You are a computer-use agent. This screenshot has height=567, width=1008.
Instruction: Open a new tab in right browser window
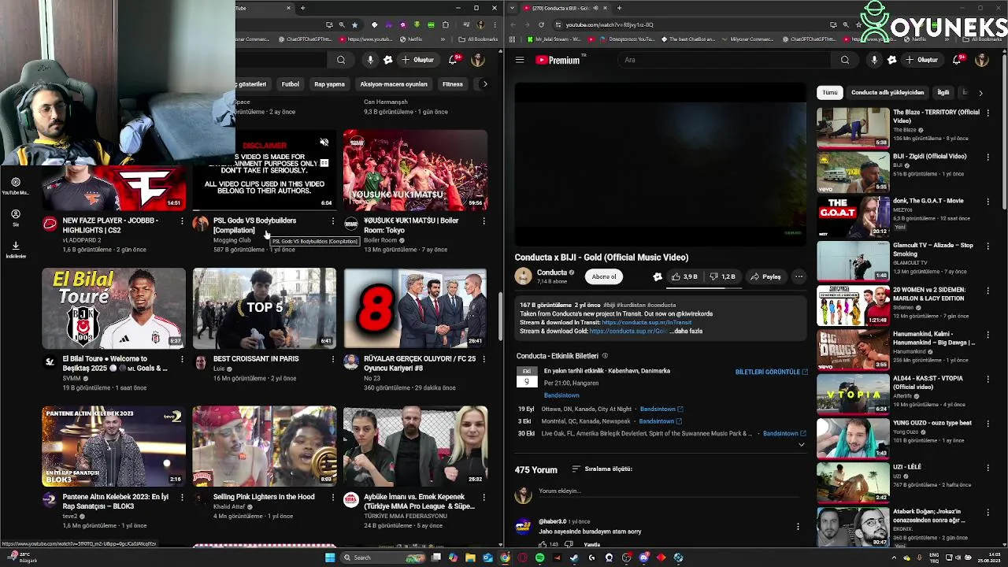coord(619,8)
